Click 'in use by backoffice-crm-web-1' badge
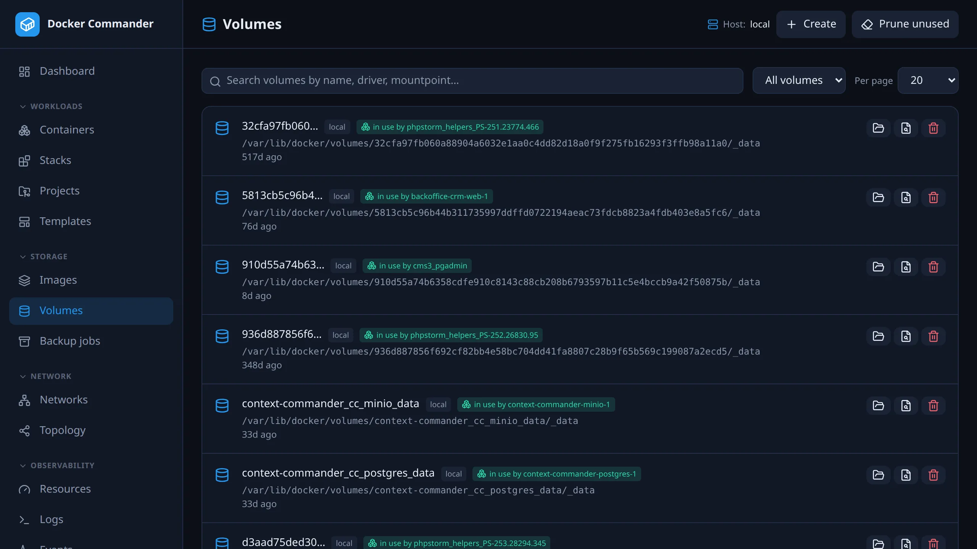The image size is (977, 549). click(x=426, y=196)
